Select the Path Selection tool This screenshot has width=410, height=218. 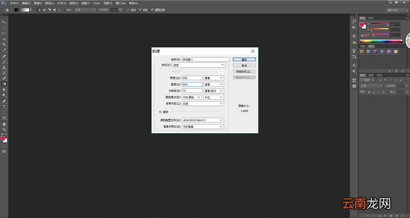(4, 113)
